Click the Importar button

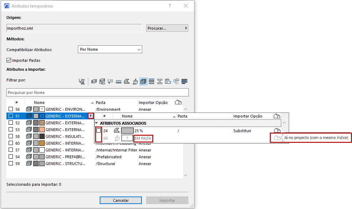tap(167, 200)
